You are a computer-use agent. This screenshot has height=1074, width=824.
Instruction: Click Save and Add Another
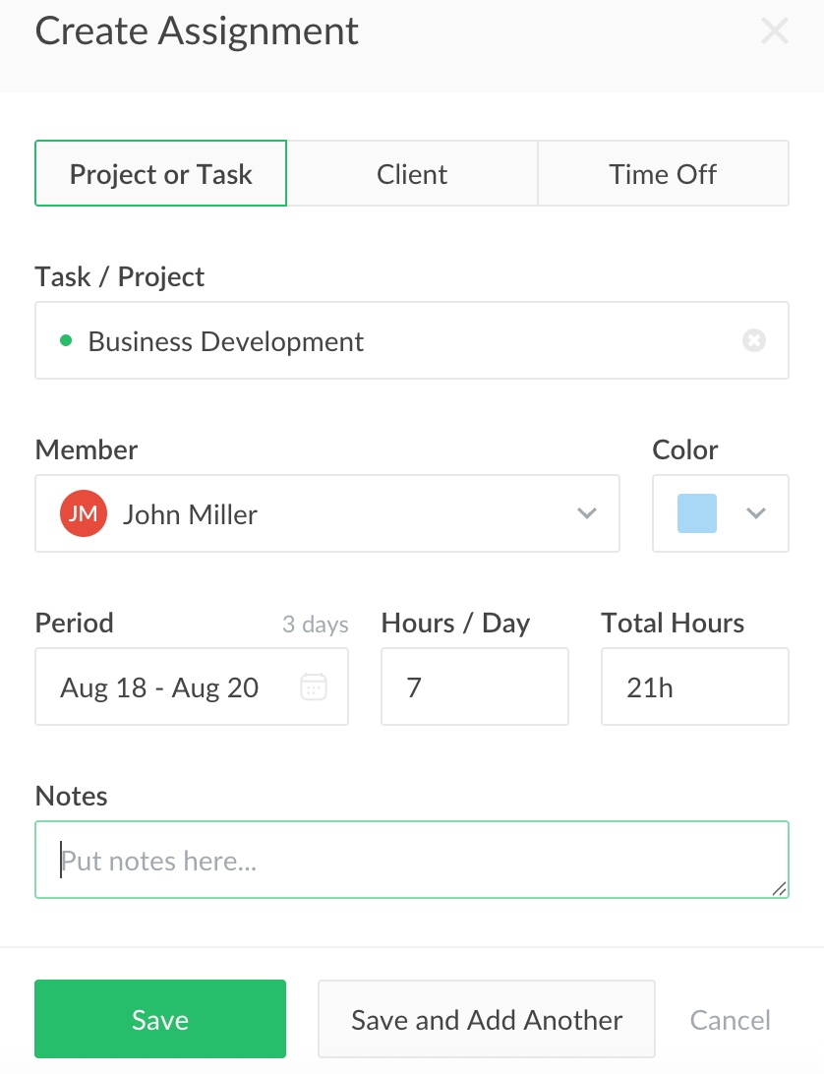[487, 1019]
